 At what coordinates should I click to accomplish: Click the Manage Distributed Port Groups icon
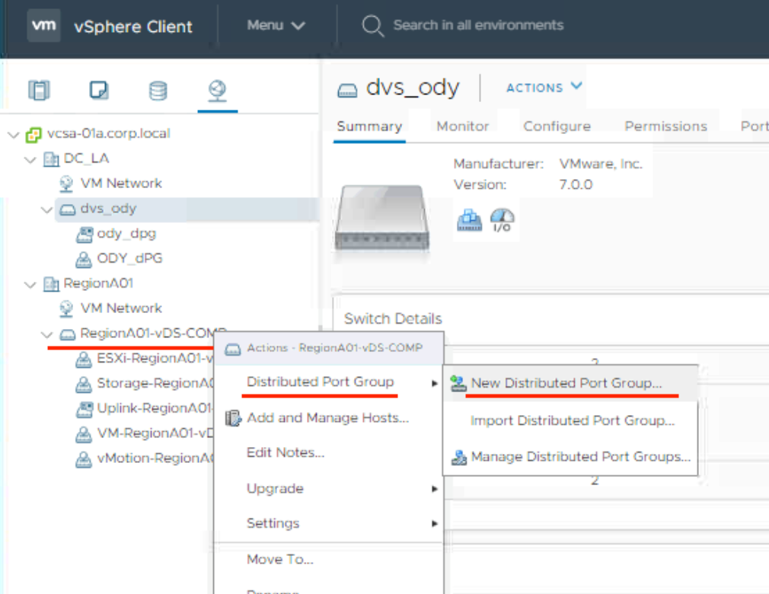coord(459,457)
